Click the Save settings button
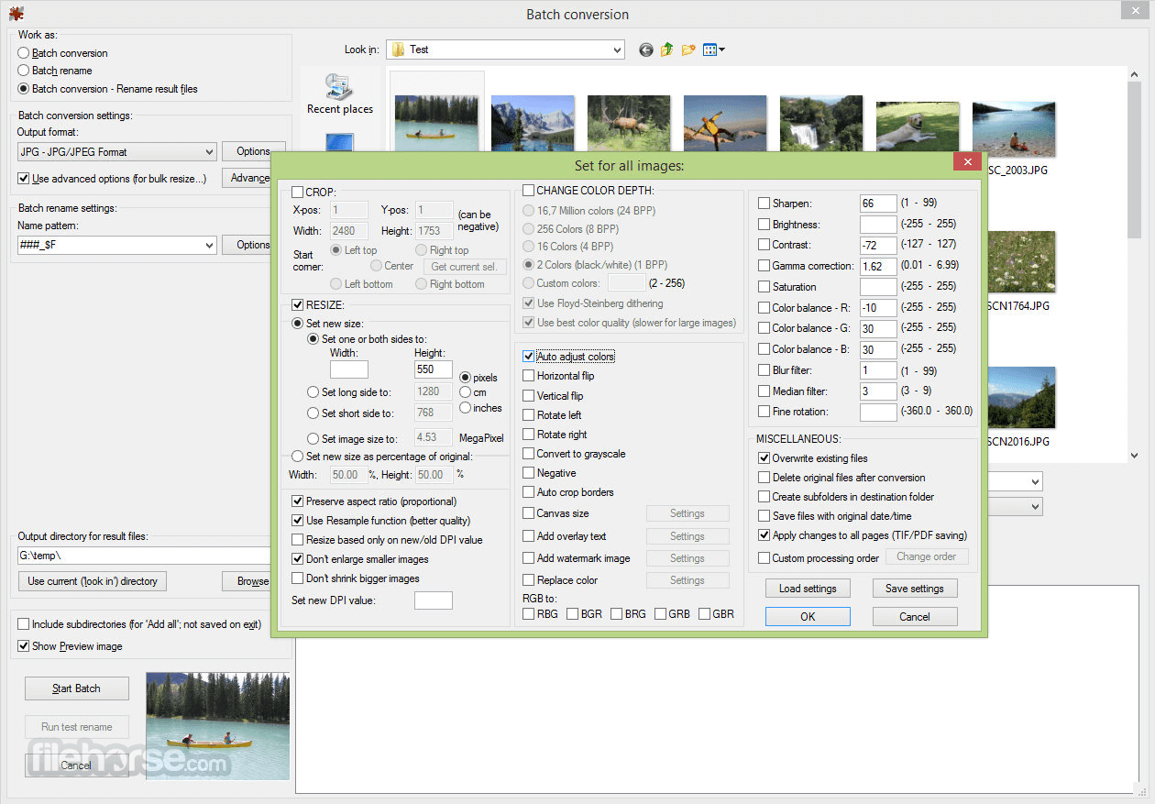The image size is (1155, 804). (x=915, y=589)
